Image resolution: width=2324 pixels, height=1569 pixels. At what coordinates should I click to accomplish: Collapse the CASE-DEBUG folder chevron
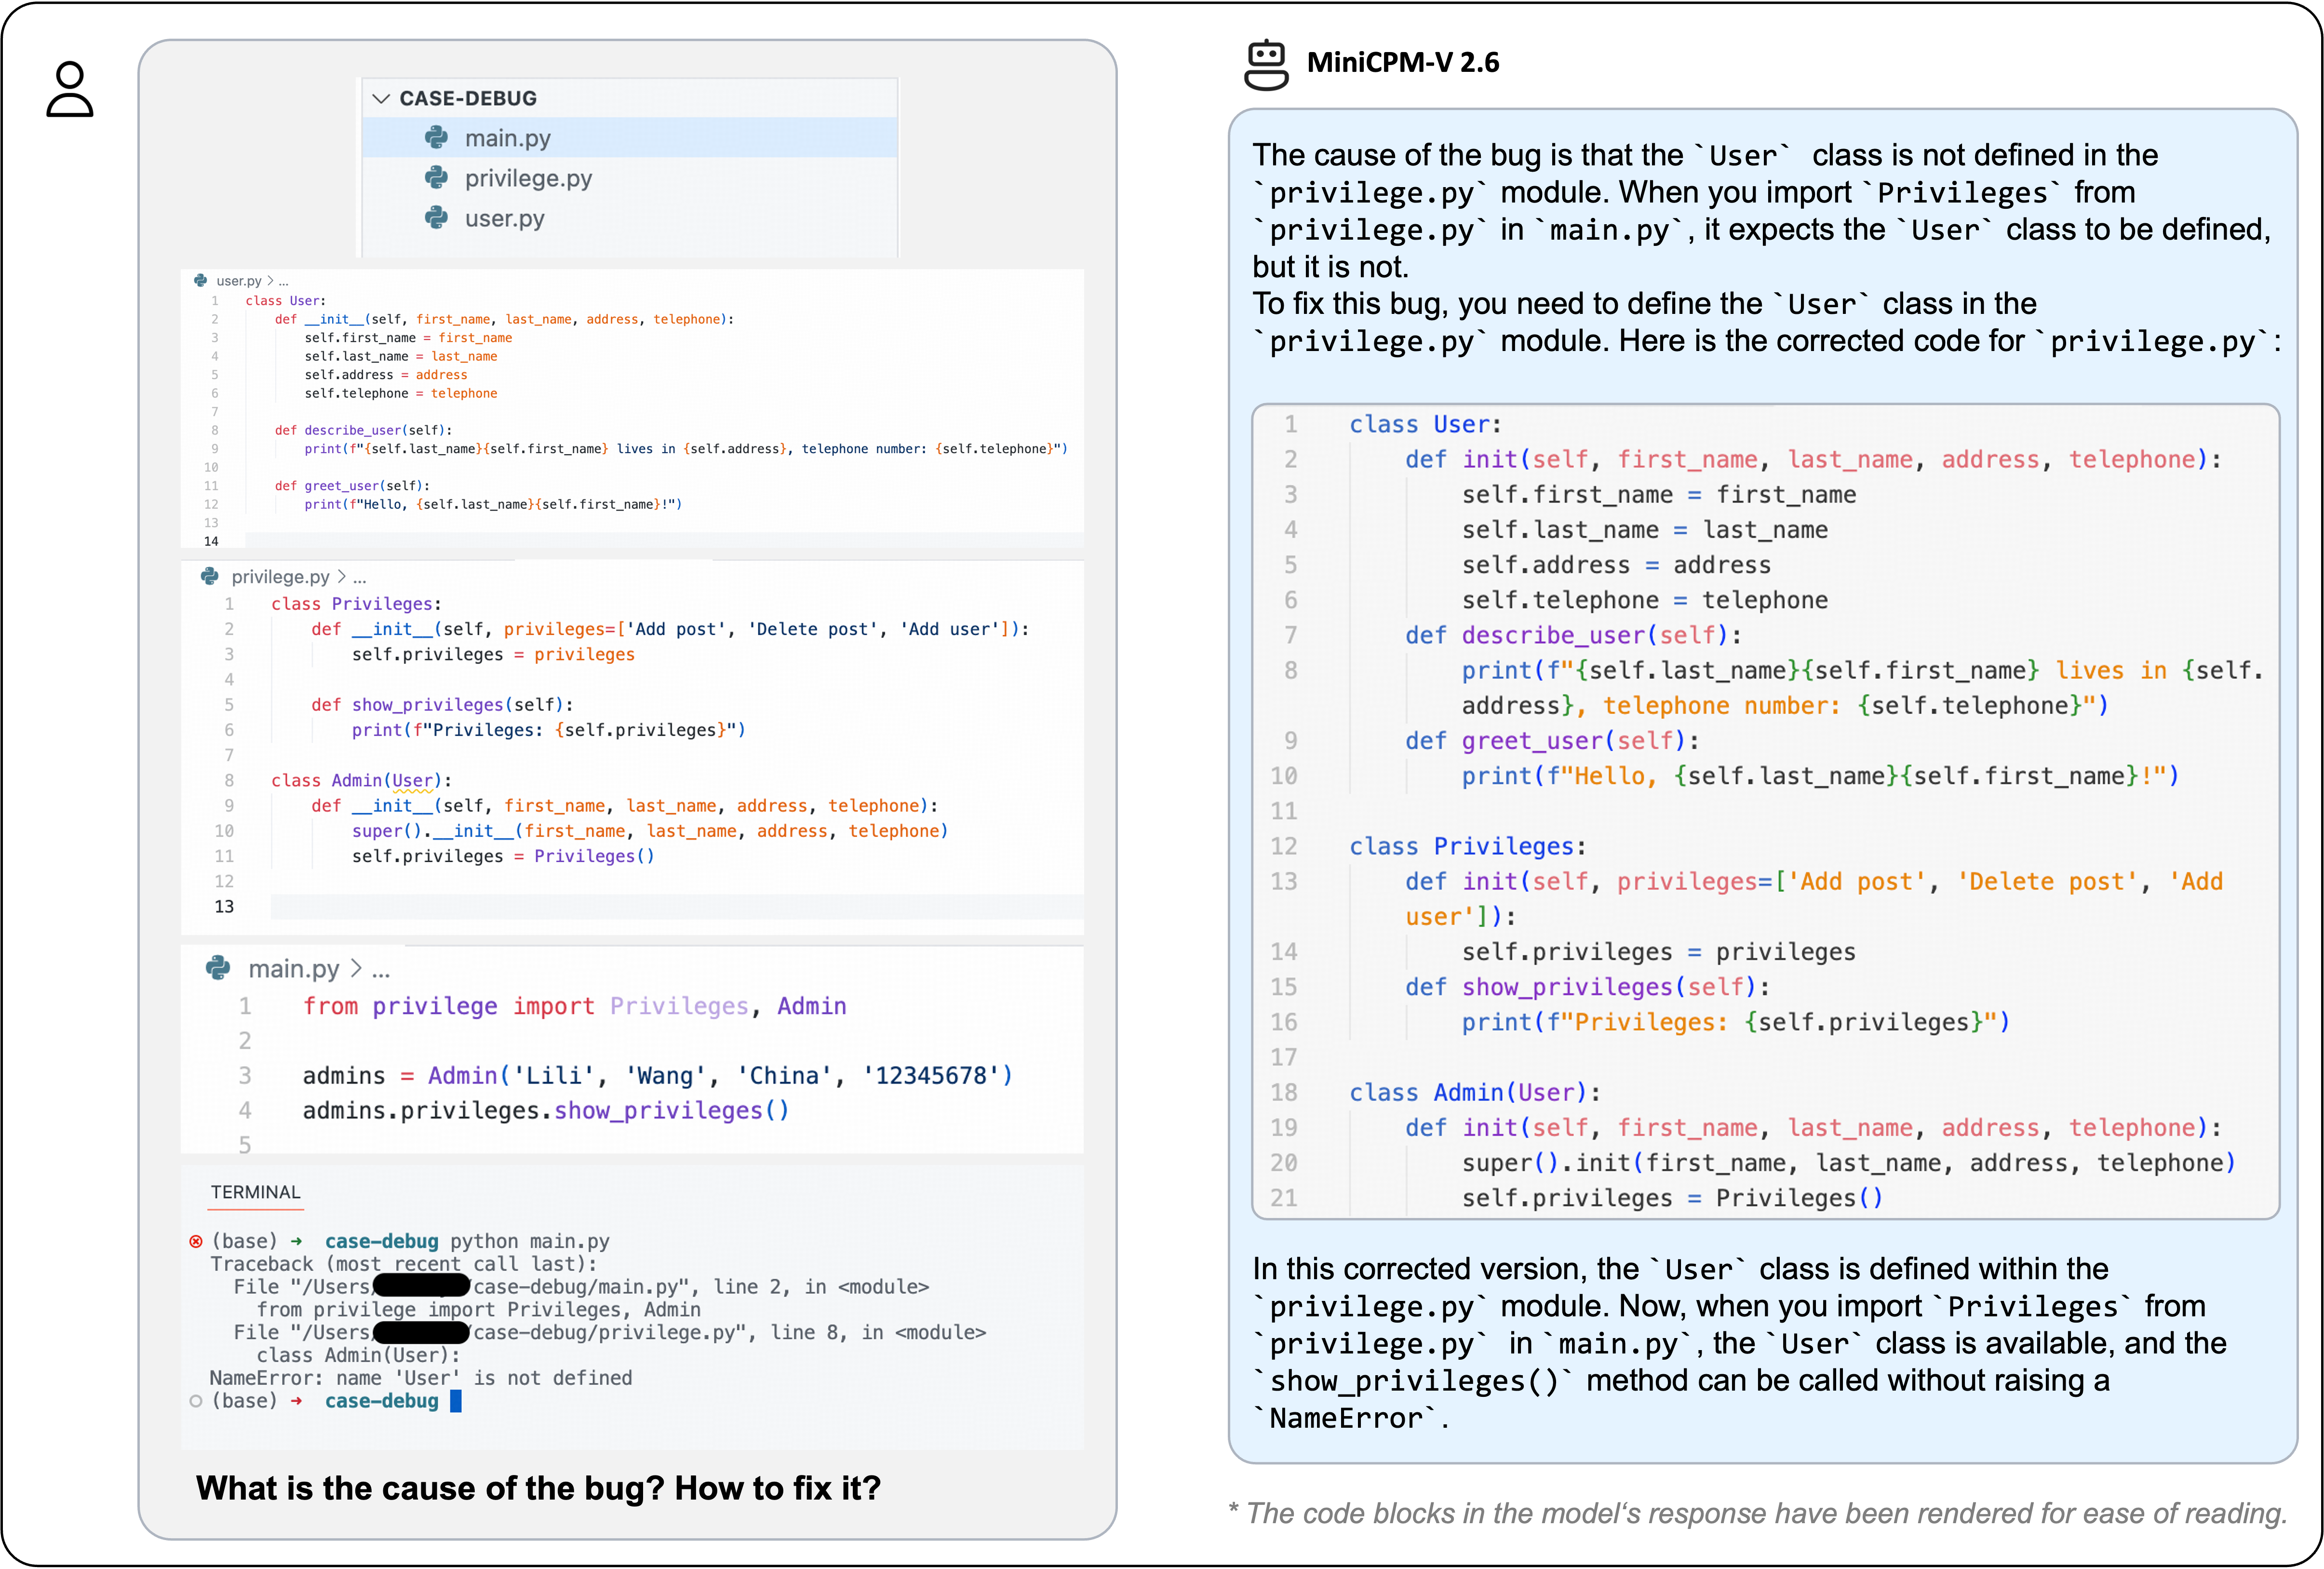coord(380,98)
